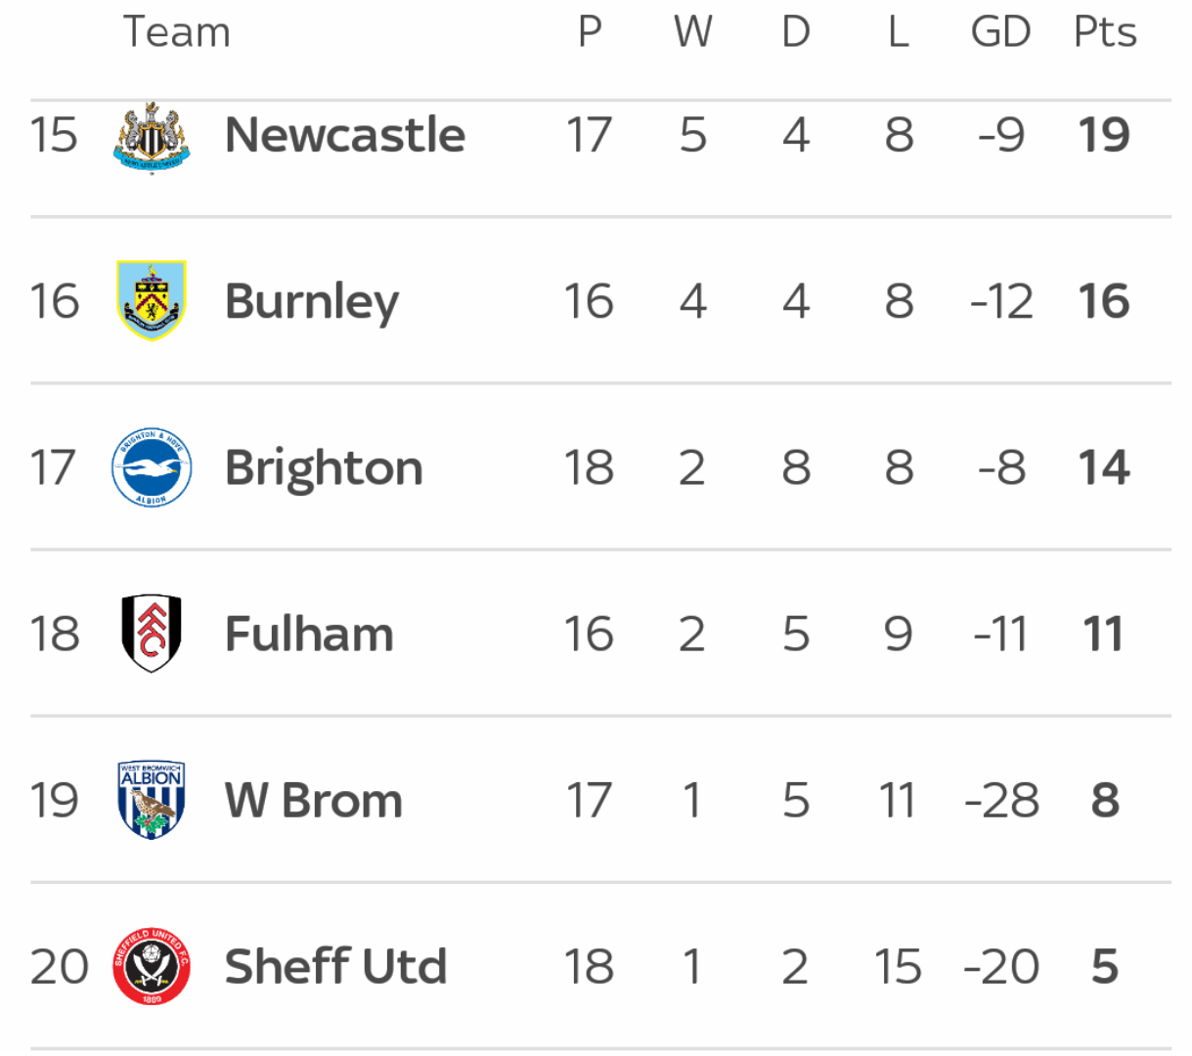Click the West Brom Albion crest
Viewport: 1192px width, 1056px height.
[152, 800]
